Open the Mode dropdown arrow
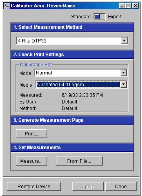Image resolution: width=142 pixels, height=196 pixels. [124, 73]
